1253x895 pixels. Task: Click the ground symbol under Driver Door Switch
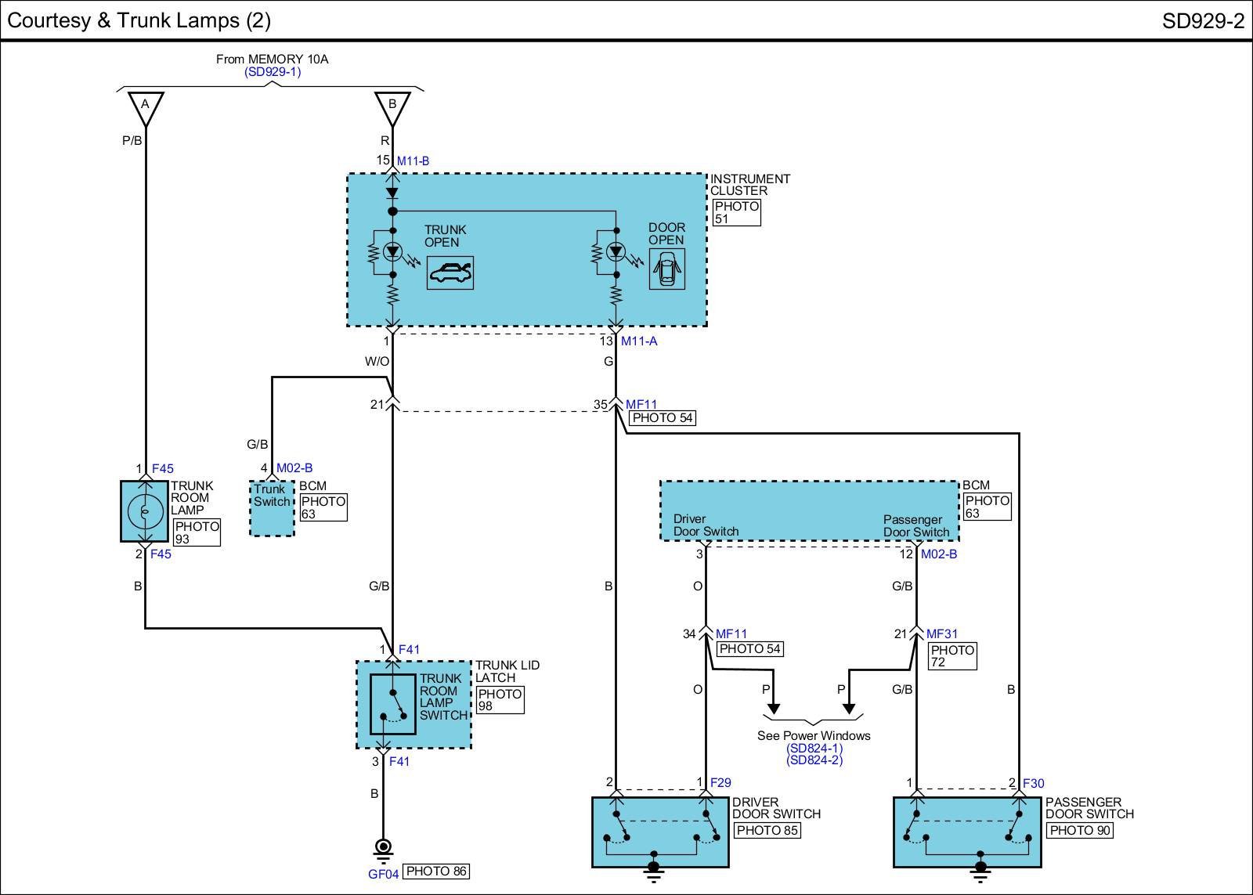653,869
